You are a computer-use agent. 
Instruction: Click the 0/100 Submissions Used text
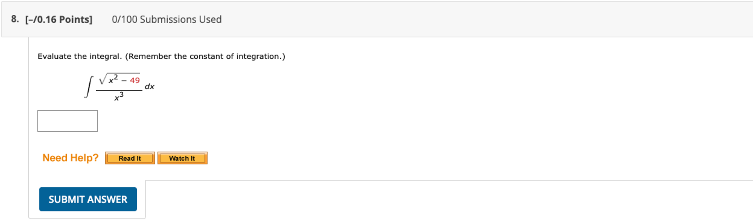167,20
